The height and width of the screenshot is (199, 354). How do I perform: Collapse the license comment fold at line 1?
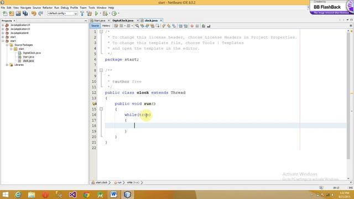point(101,32)
